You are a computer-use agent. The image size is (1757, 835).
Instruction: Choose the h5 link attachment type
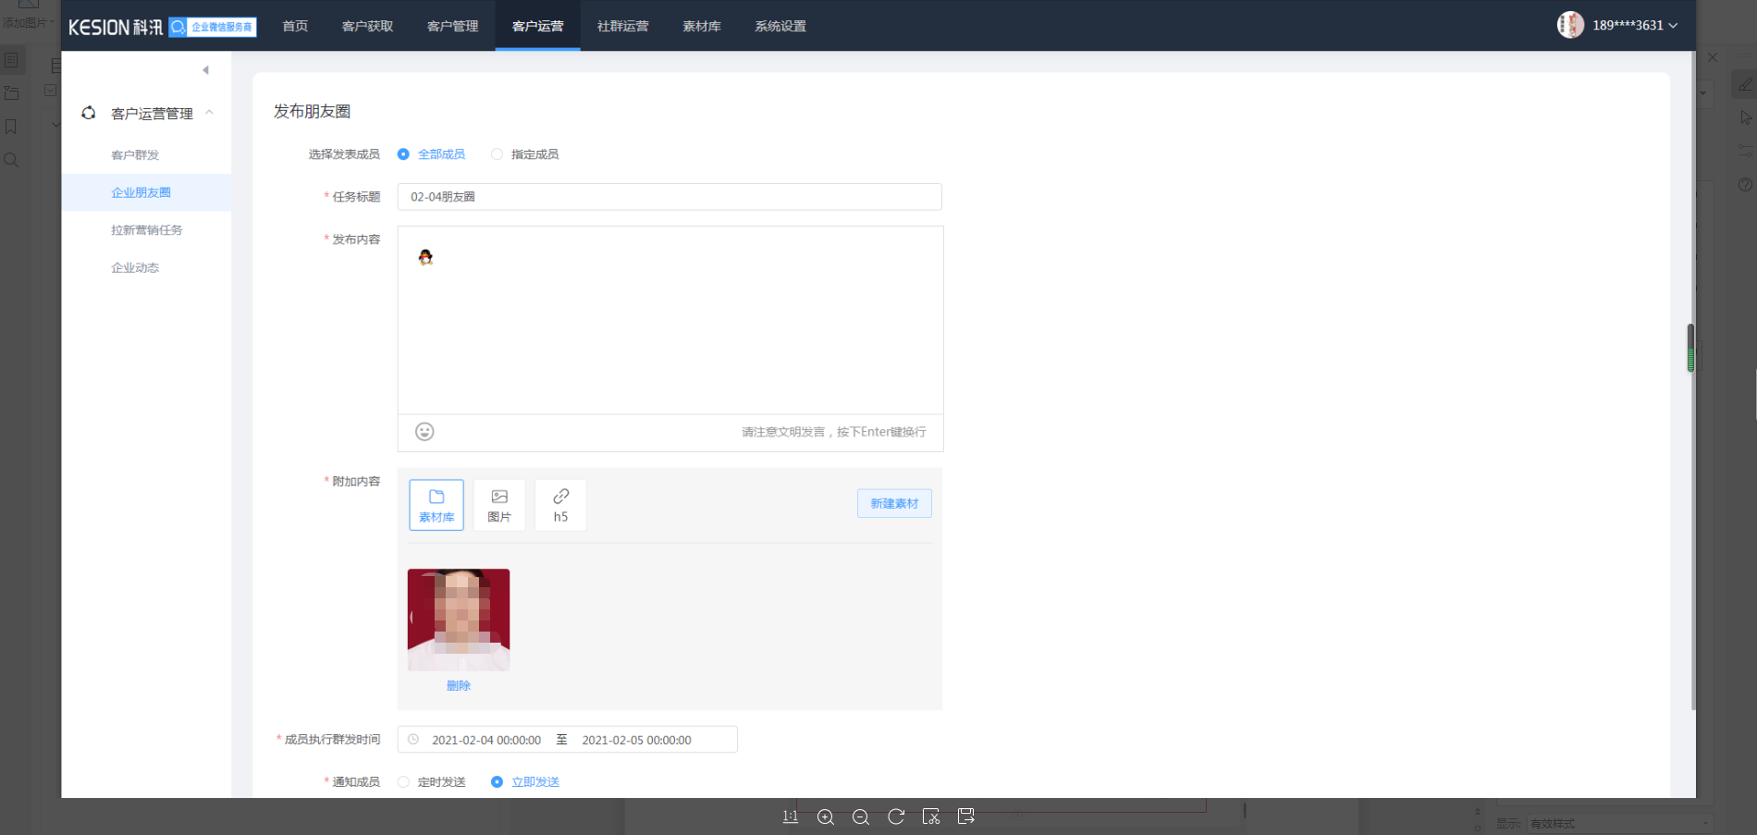(x=560, y=505)
